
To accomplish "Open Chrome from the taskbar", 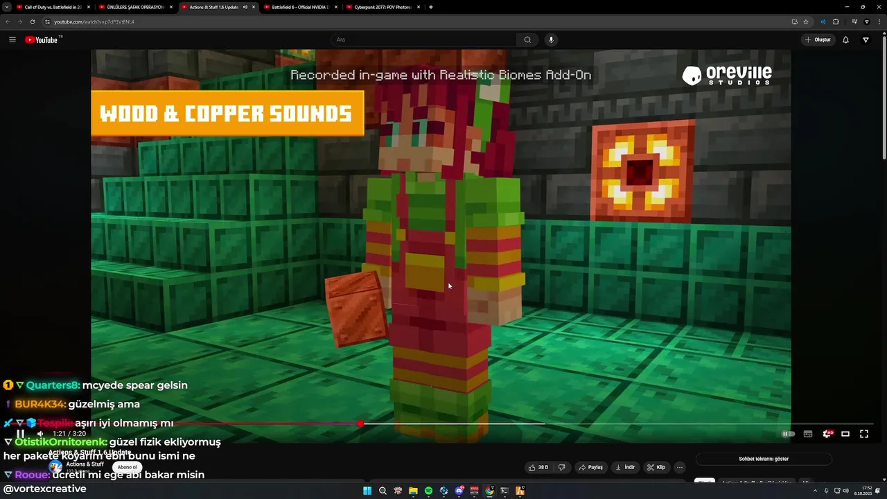I will pos(490,491).
